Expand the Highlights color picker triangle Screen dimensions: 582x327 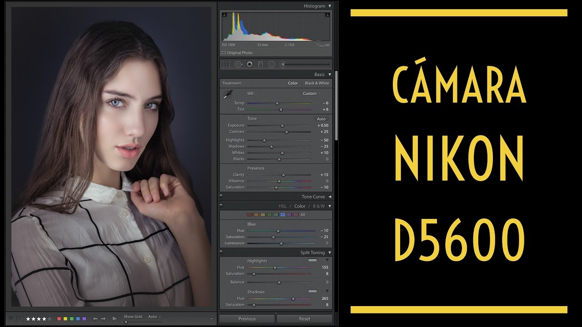click(327, 260)
